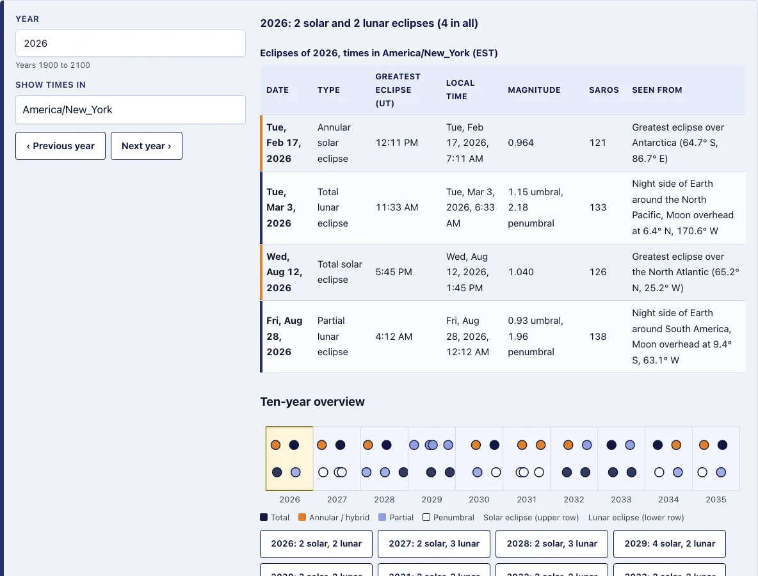
Task: Click the '1.040' magnitude value
Action: point(520,272)
